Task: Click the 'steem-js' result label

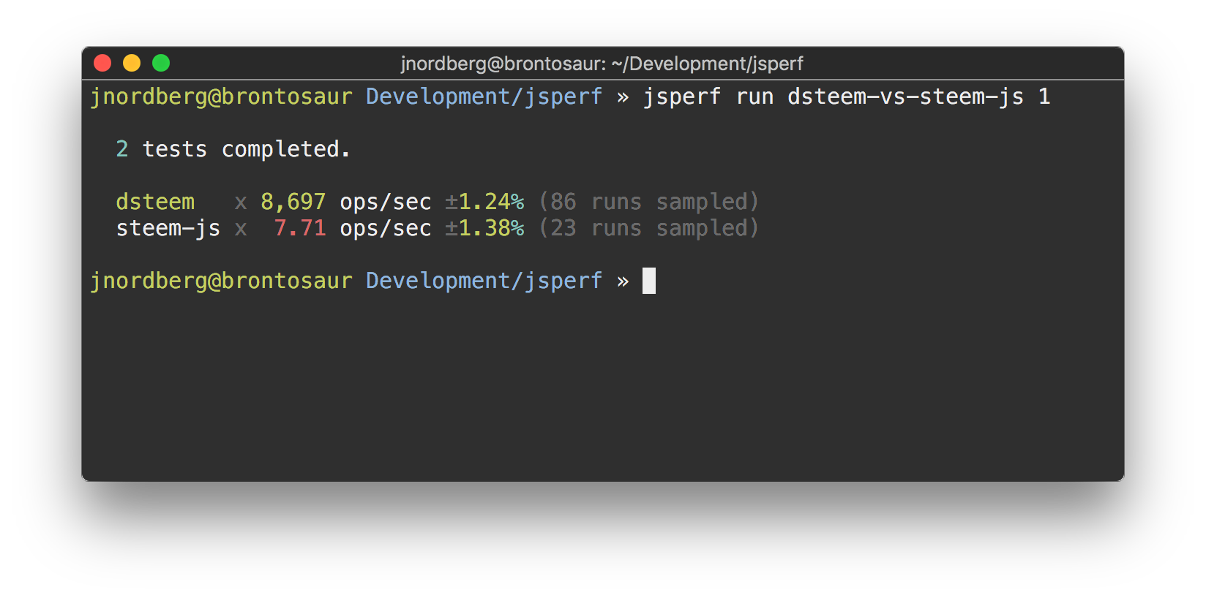Action: (x=168, y=228)
